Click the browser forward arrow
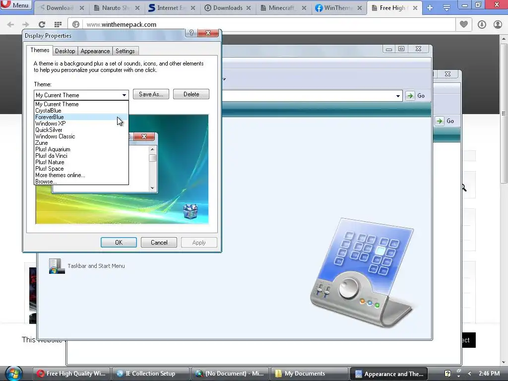The image size is (508, 381). (26, 25)
